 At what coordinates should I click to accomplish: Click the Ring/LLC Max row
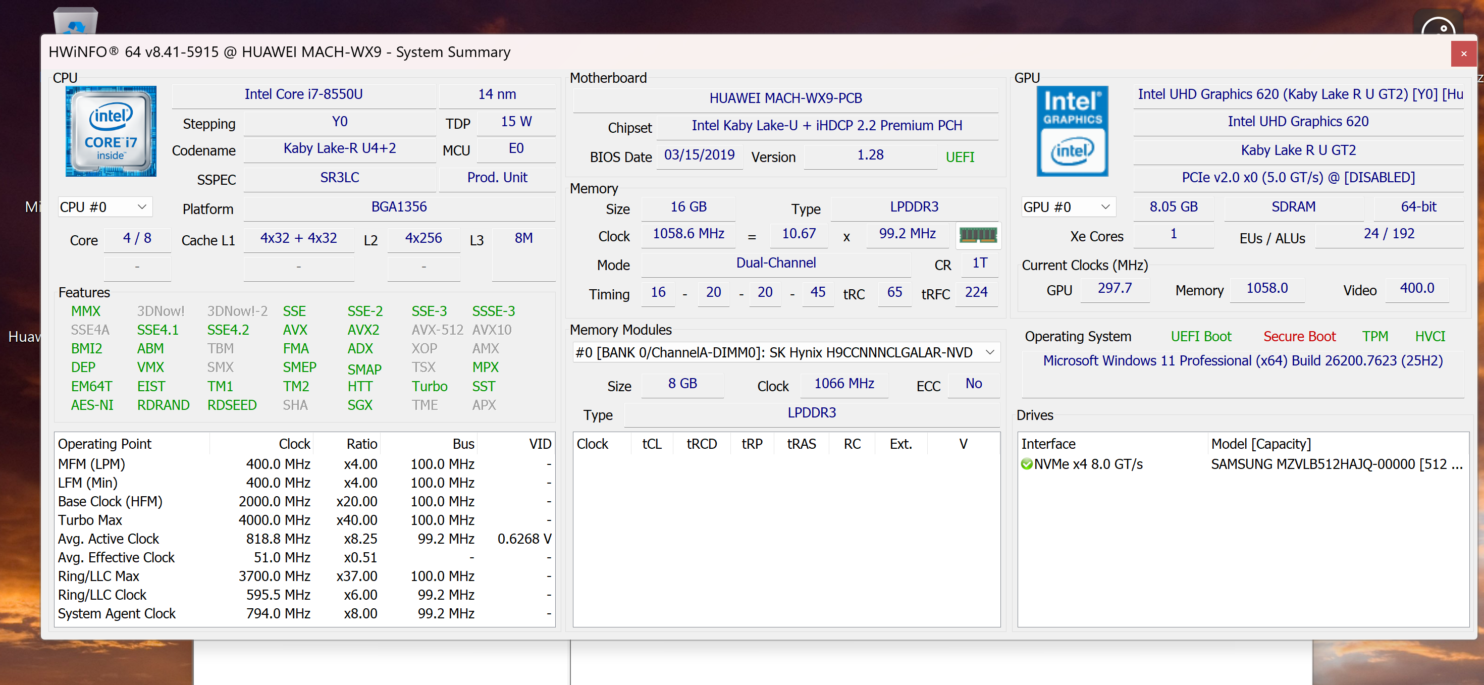click(x=305, y=576)
